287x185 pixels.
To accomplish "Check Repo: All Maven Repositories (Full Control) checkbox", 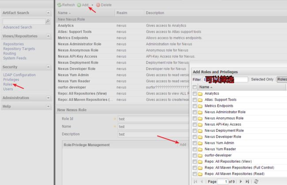I will (x=195, y=168).
